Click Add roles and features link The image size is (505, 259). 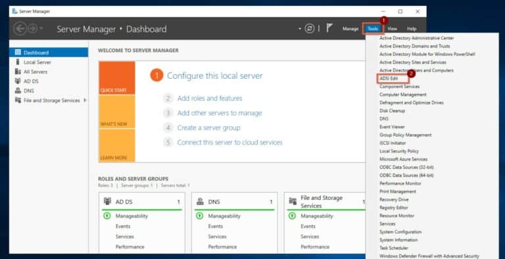210,98
